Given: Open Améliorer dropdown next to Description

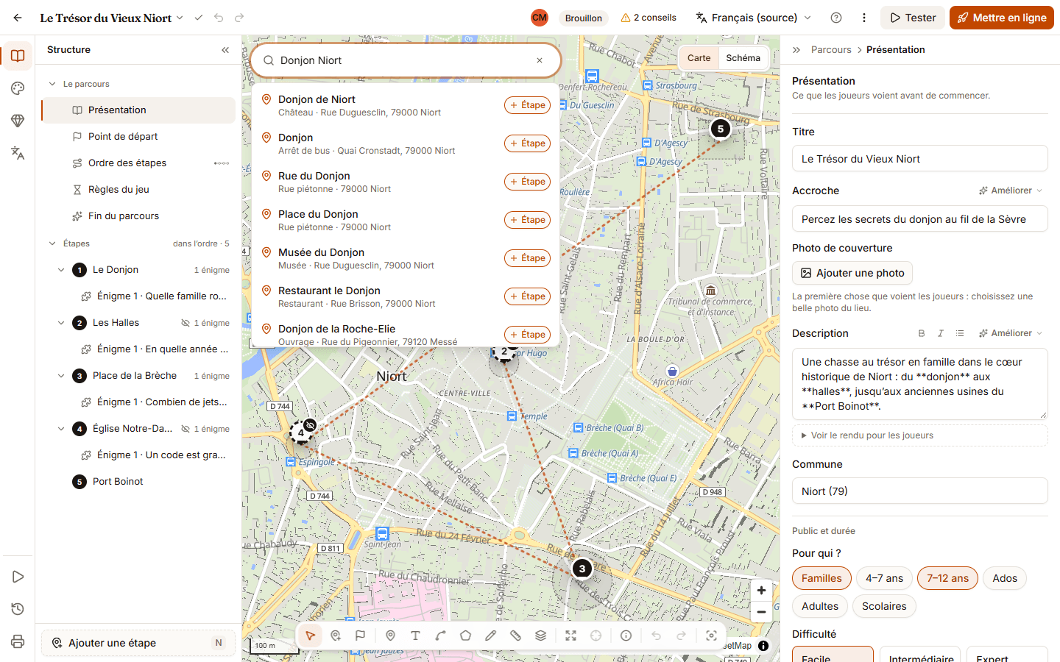Looking at the screenshot, I should 1011,333.
